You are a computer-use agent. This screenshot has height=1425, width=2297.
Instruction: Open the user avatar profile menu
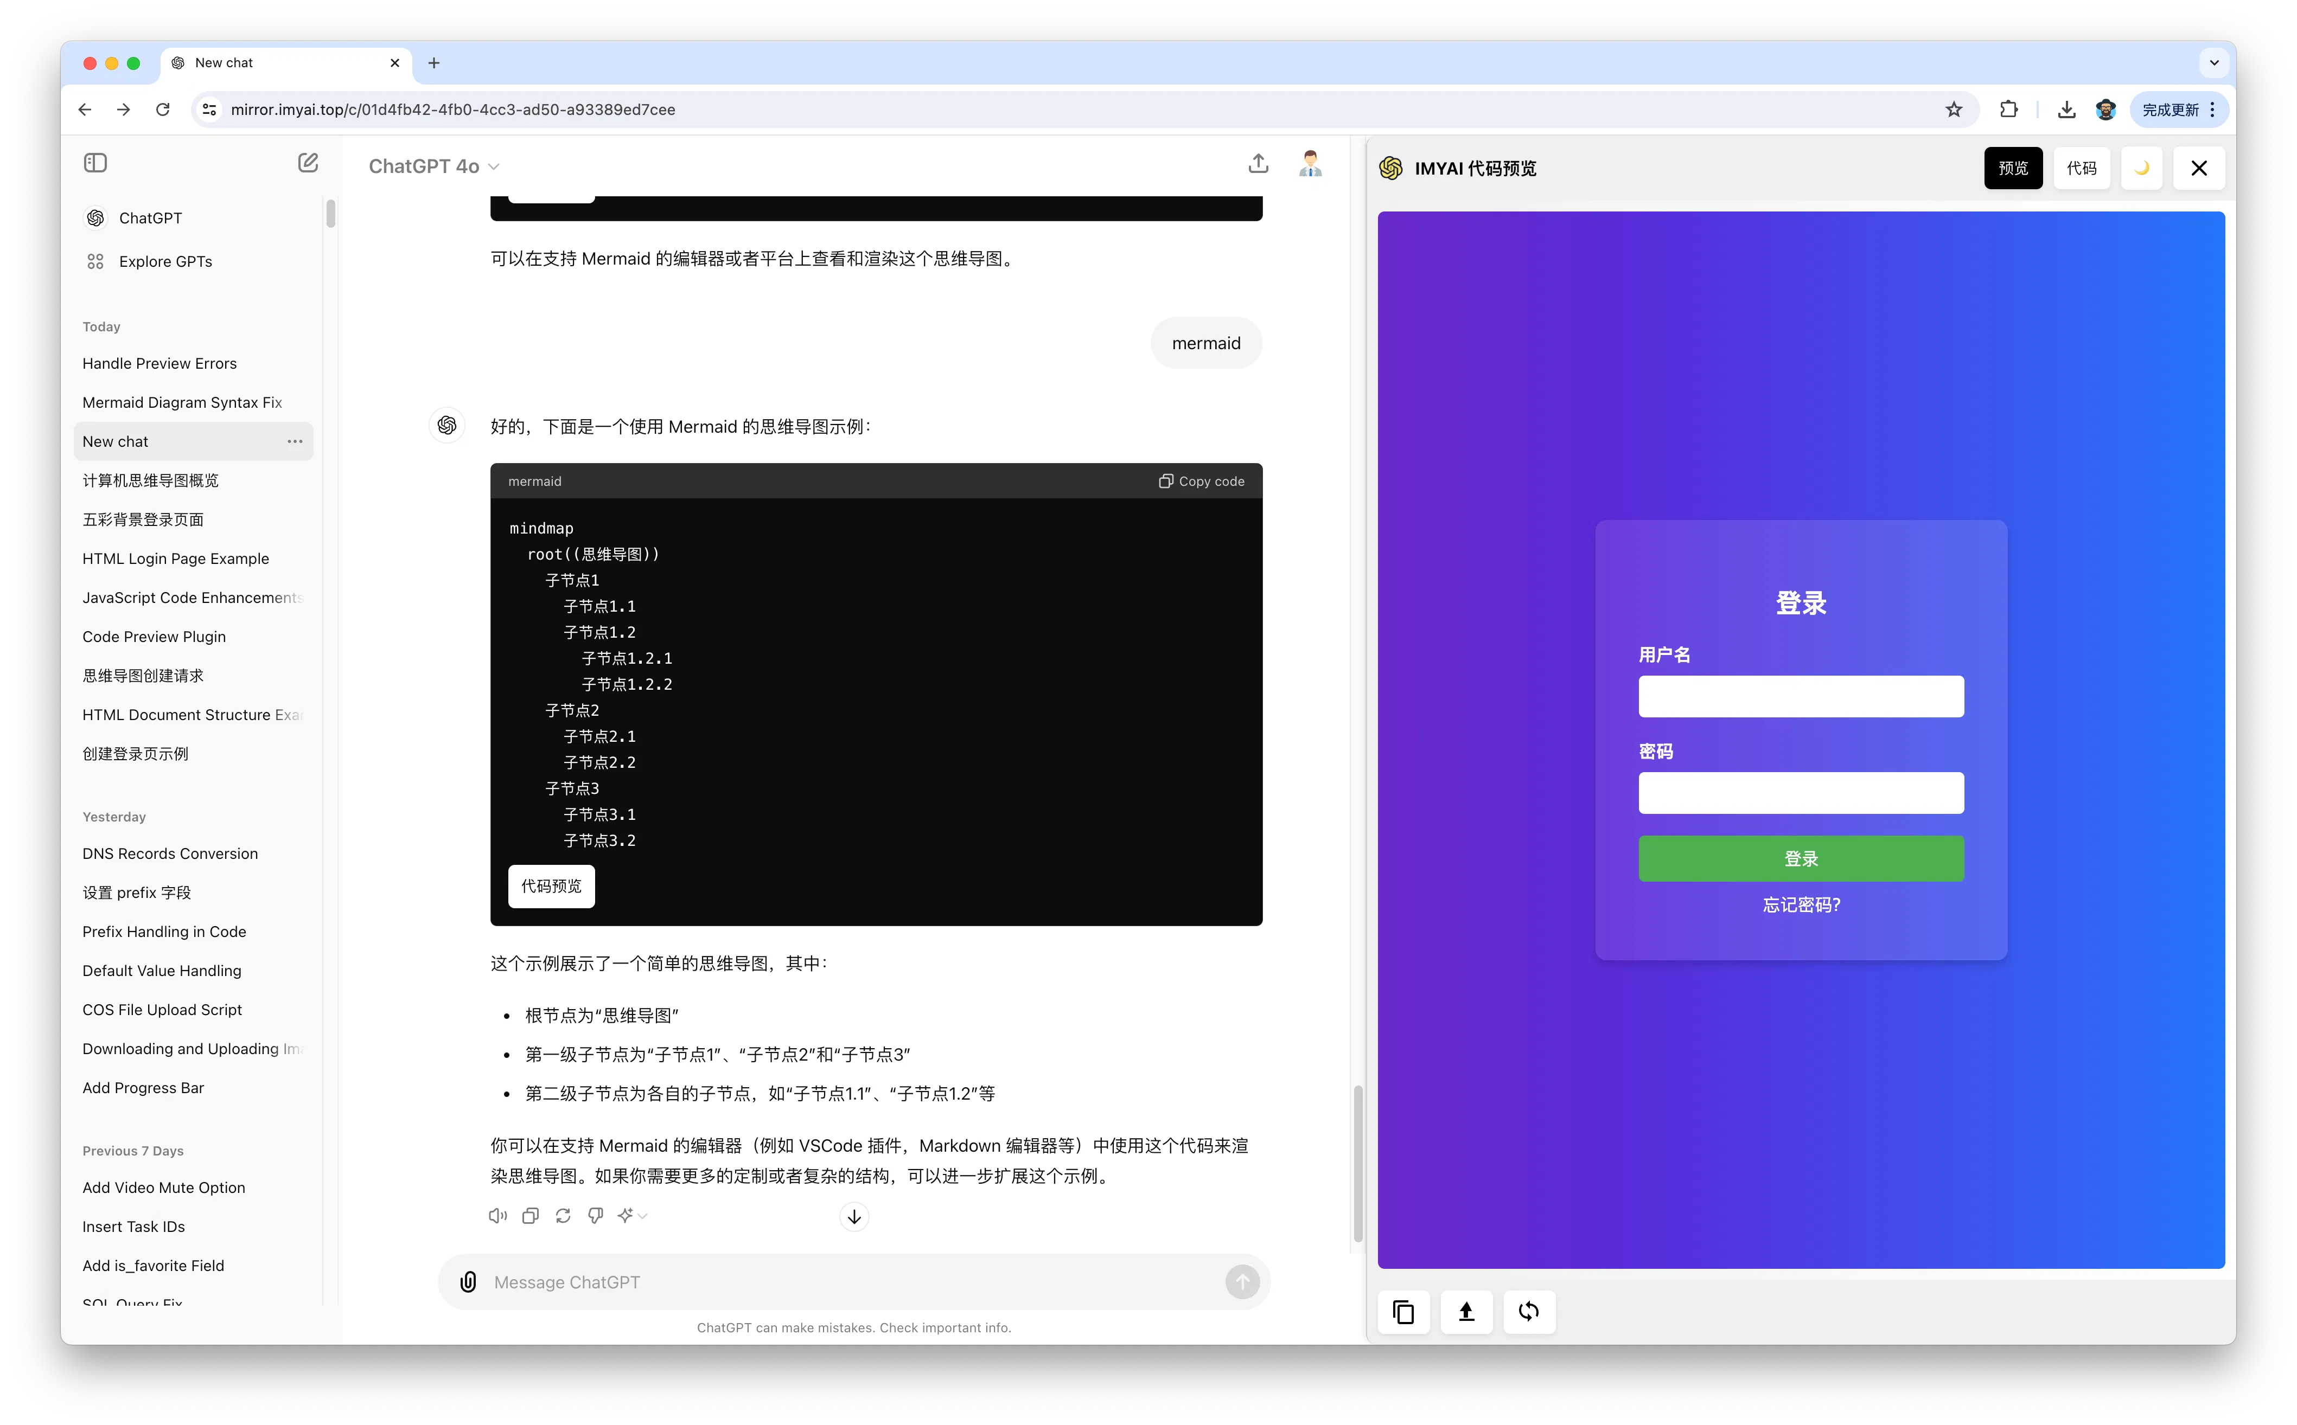click(x=1310, y=164)
